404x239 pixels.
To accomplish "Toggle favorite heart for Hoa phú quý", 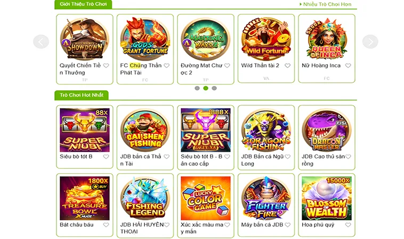I will (348, 225).
